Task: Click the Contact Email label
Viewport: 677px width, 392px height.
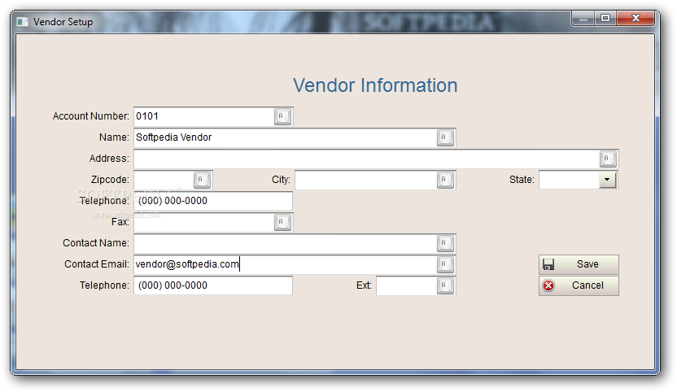Action: click(x=97, y=264)
